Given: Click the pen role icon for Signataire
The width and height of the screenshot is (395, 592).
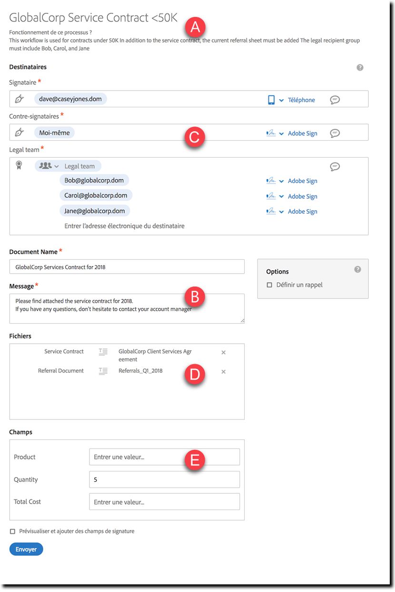Looking at the screenshot, I should coord(19,99).
